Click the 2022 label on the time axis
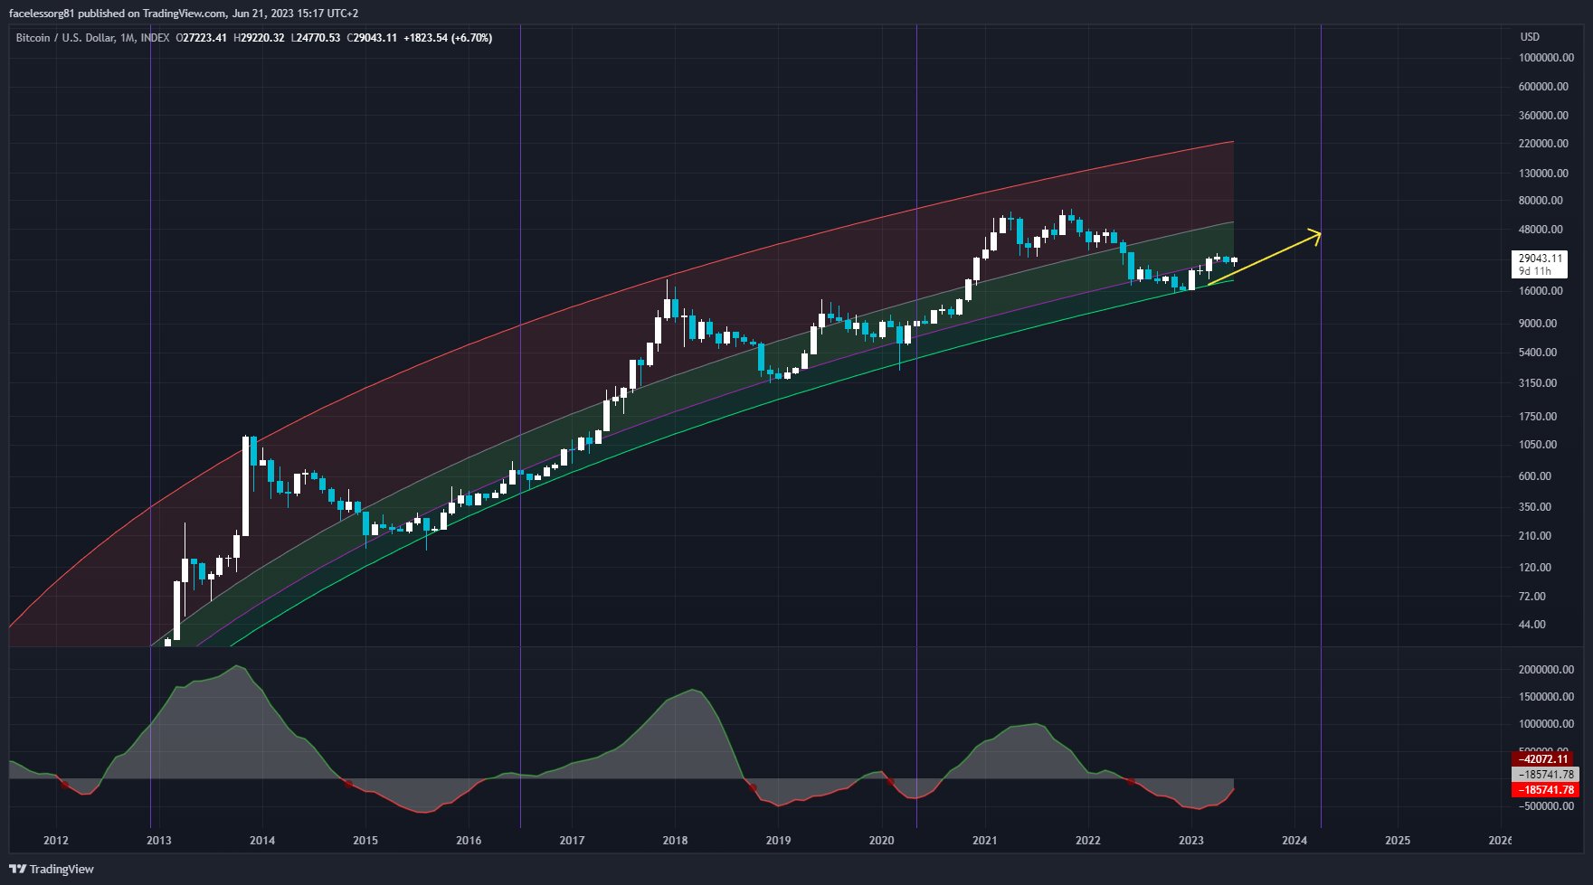The width and height of the screenshot is (1593, 885). [x=1088, y=841]
